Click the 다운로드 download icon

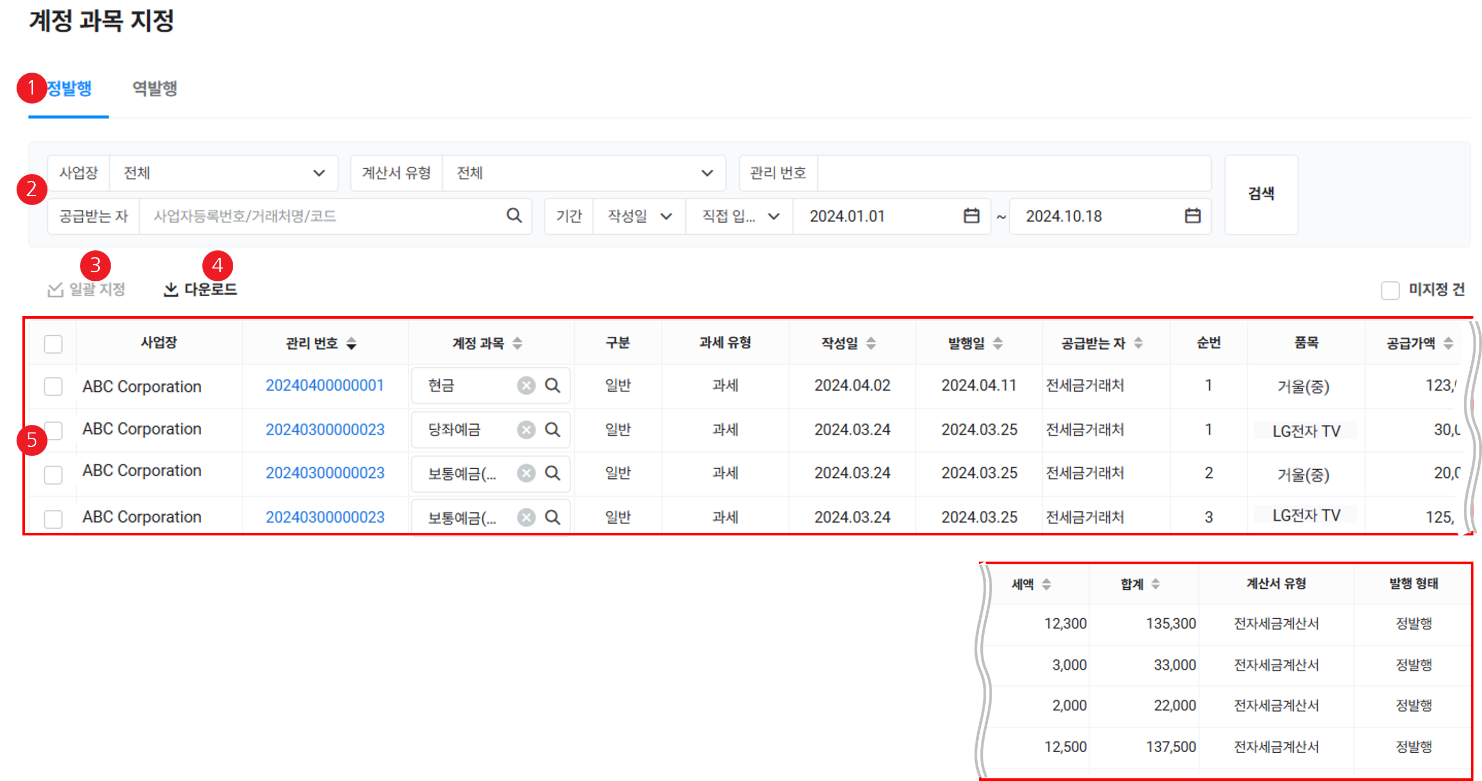171,289
